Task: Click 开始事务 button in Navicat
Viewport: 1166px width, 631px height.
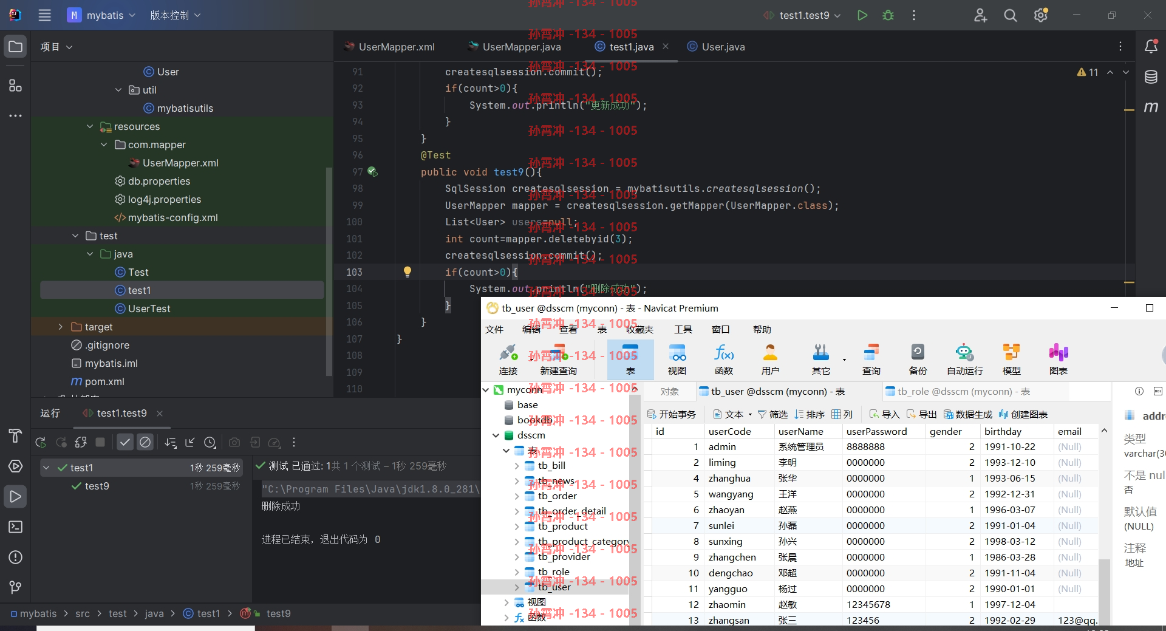Action: [x=672, y=414]
